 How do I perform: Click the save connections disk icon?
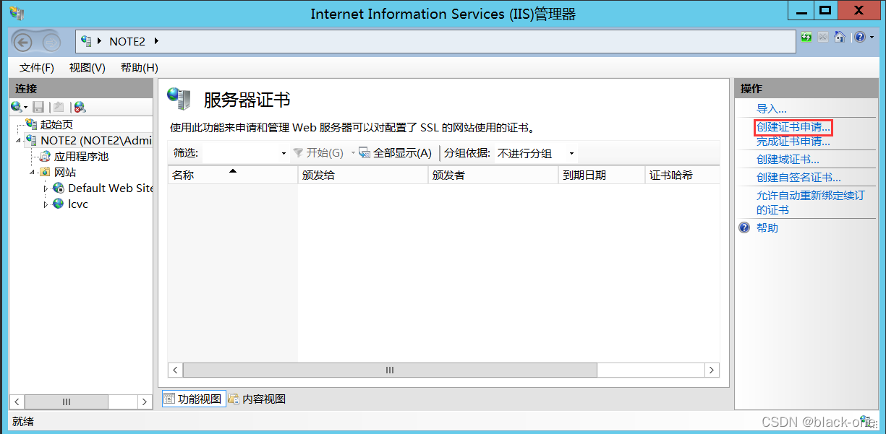[39, 107]
